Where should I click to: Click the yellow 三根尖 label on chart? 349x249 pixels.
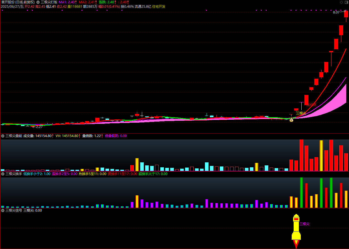coord(301,113)
